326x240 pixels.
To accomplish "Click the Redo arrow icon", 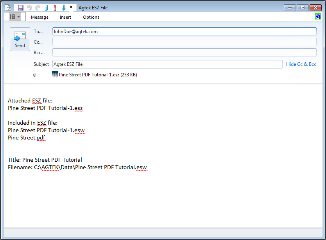I will coord(38,8).
